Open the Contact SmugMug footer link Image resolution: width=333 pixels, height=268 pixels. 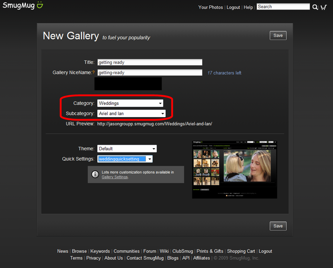coord(145,258)
